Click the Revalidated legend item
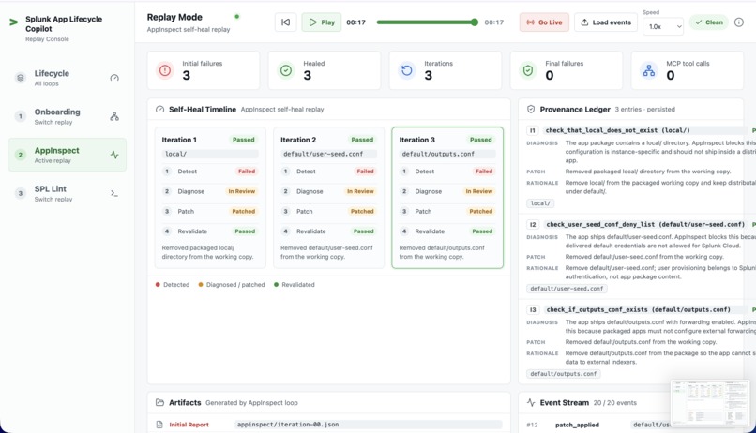756x433 pixels. pos(295,285)
